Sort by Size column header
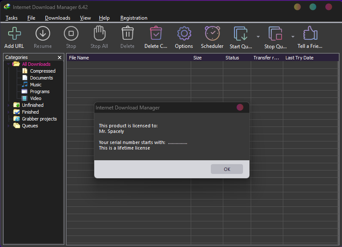The image size is (342, 247). 207,58
